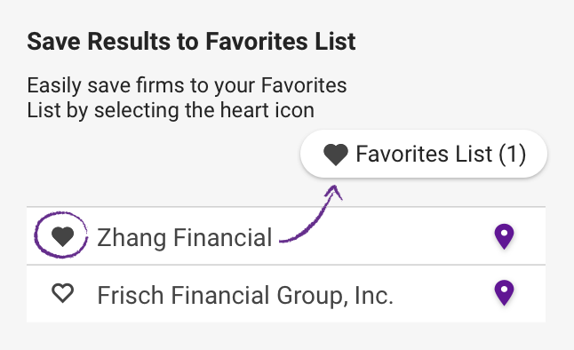This screenshot has height=350, width=574.
Task: Unfavorite Zhang Financial via filled heart
Action: (62, 236)
